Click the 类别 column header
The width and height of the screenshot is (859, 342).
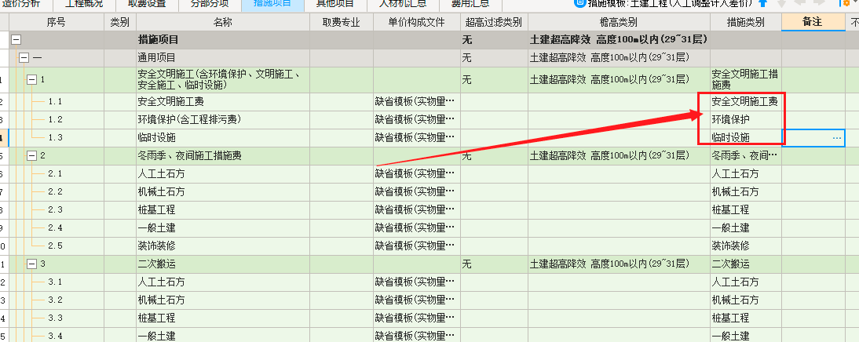pyautogui.click(x=120, y=23)
